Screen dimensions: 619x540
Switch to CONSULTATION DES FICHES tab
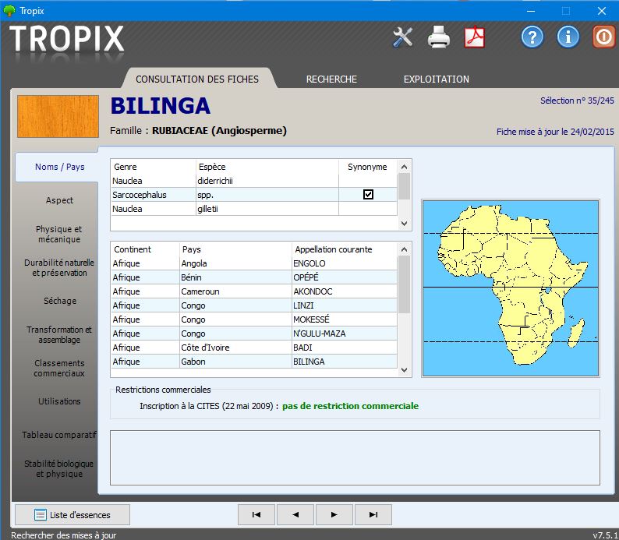[x=197, y=79]
